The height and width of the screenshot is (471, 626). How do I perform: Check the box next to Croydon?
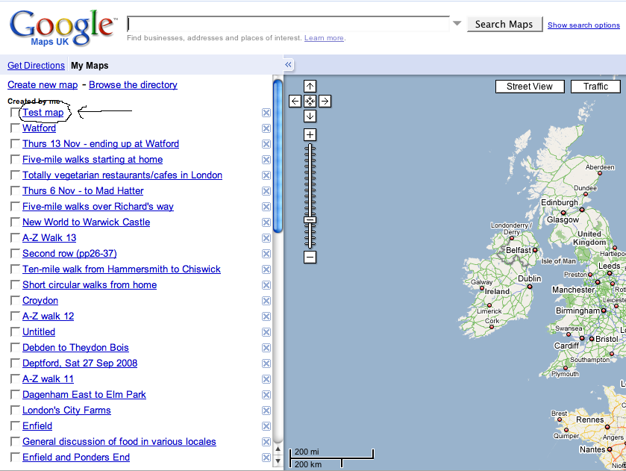pos(15,301)
